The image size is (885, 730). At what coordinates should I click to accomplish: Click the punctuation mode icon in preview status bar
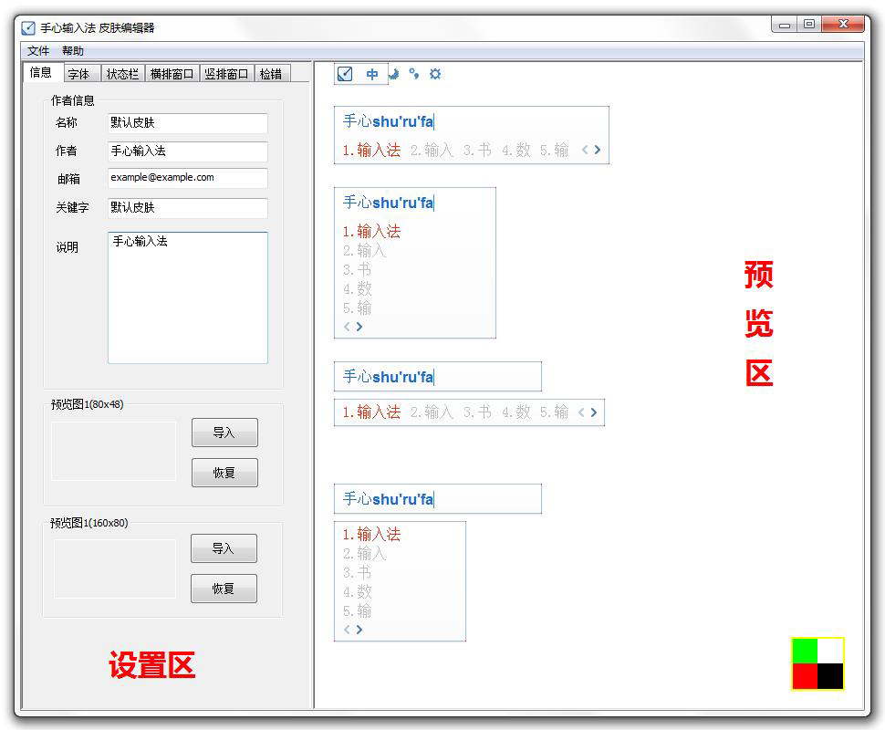(414, 74)
